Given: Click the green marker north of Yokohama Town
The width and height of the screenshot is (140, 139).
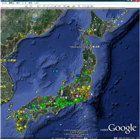Looking at the screenshot, I should click(x=87, y=41).
